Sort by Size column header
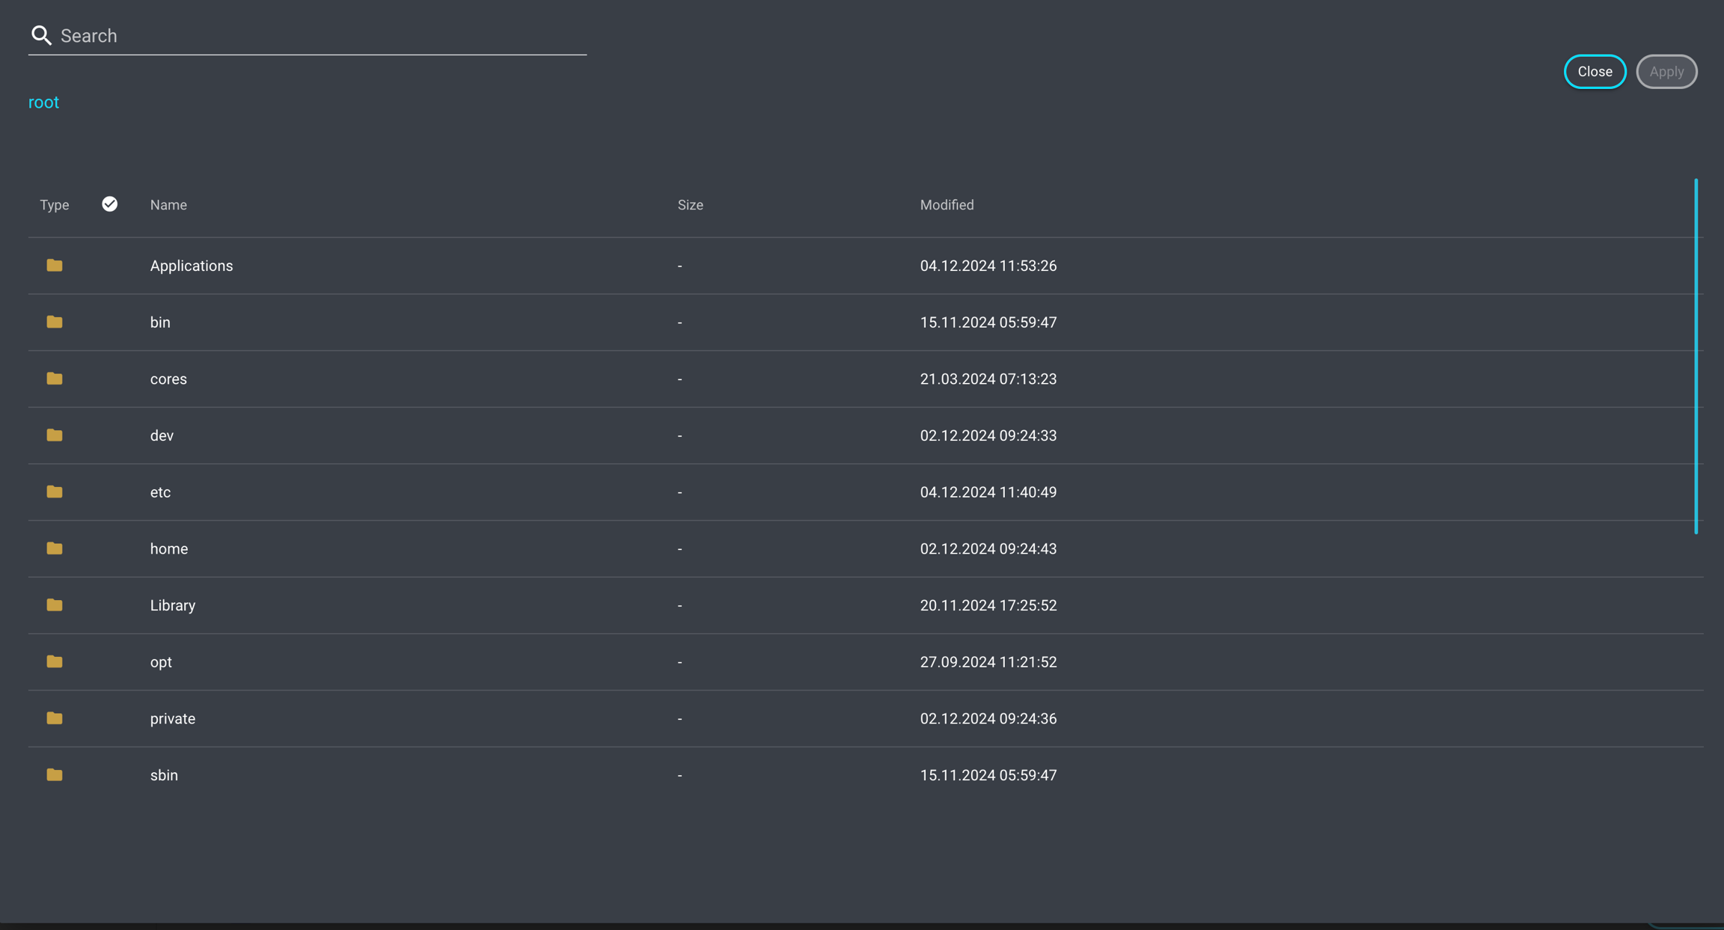 690,205
